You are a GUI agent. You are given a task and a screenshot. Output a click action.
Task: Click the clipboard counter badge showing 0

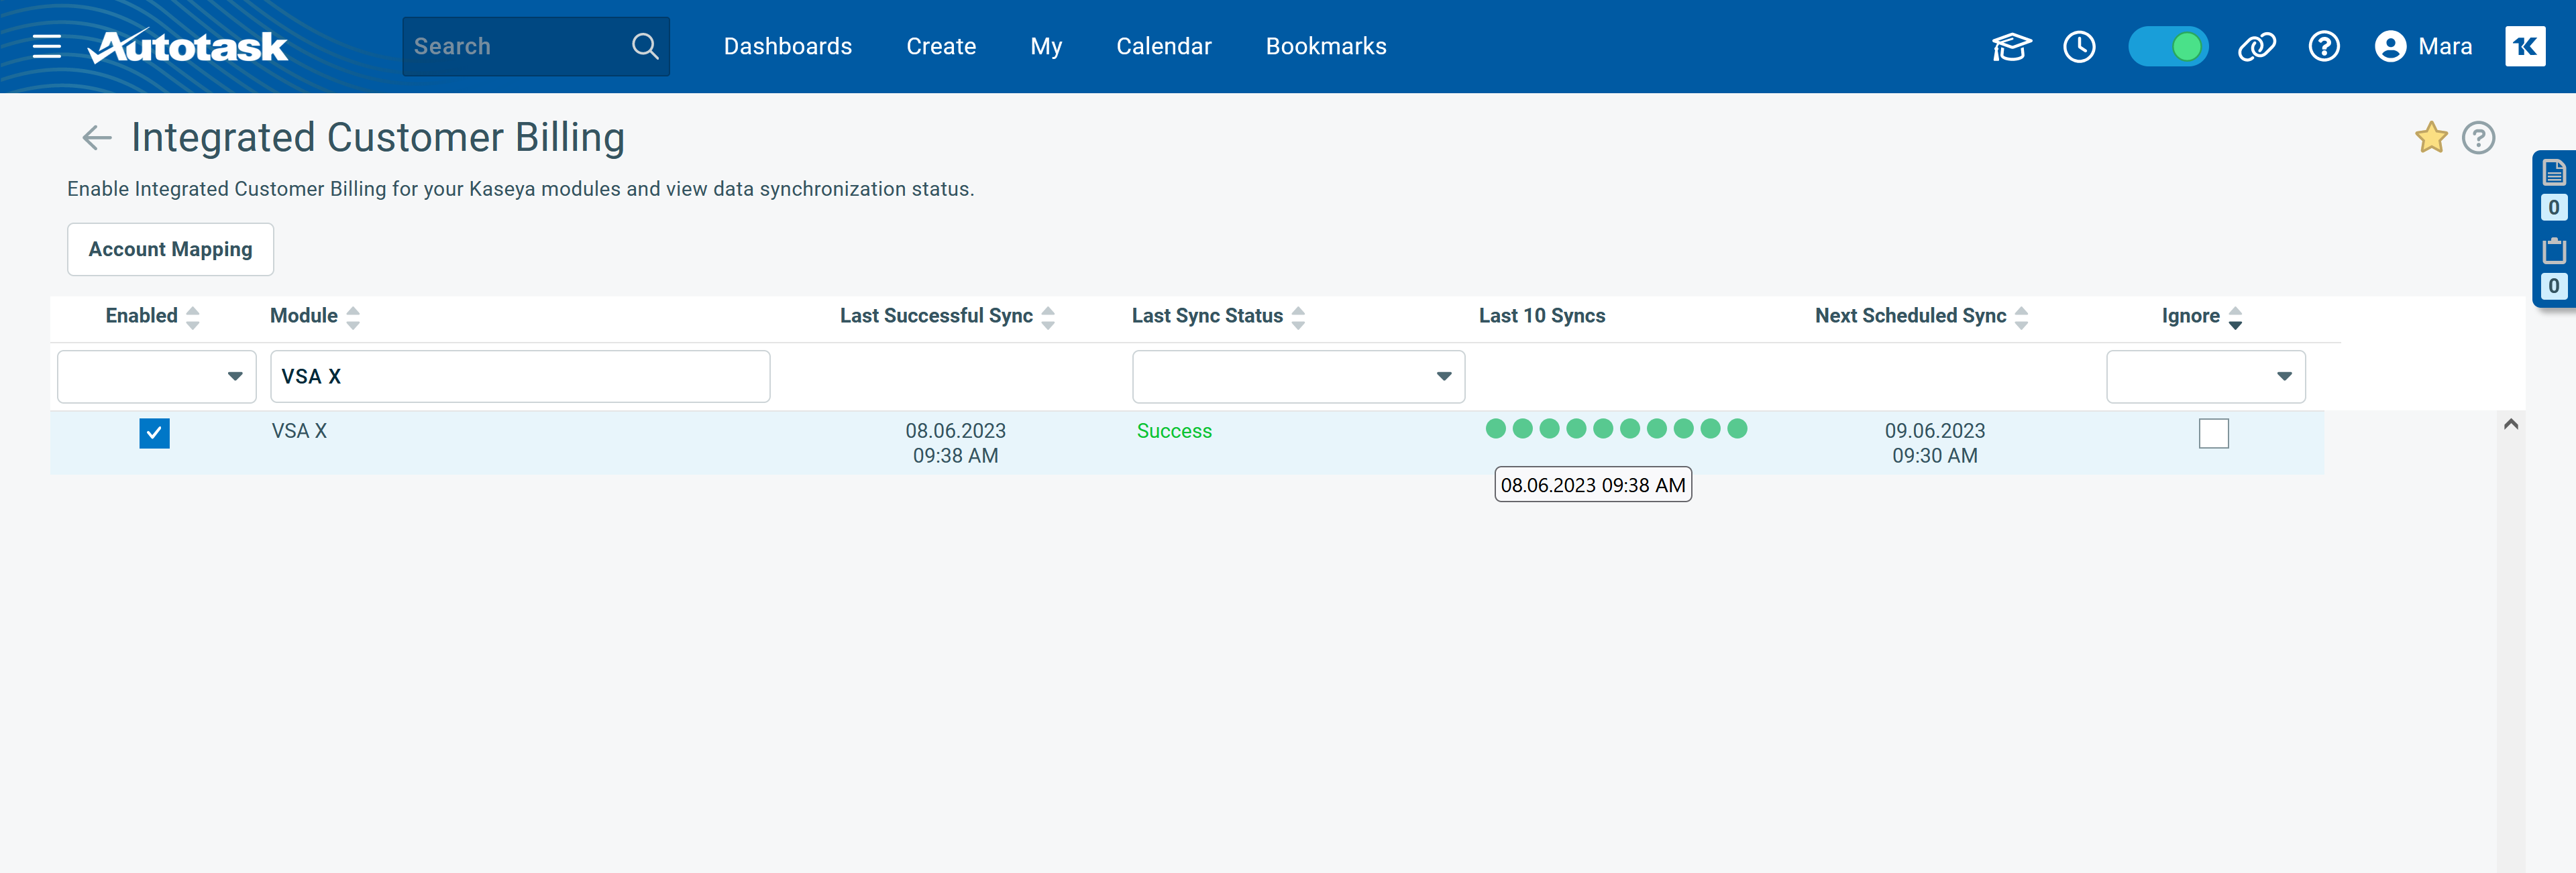(x=2553, y=286)
